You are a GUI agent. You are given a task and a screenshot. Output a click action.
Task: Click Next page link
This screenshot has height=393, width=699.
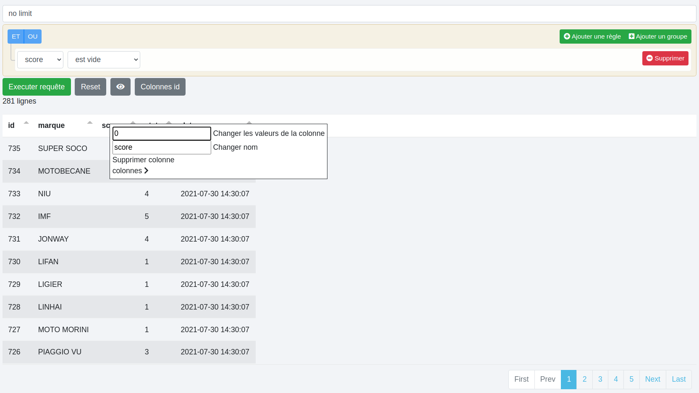click(652, 379)
